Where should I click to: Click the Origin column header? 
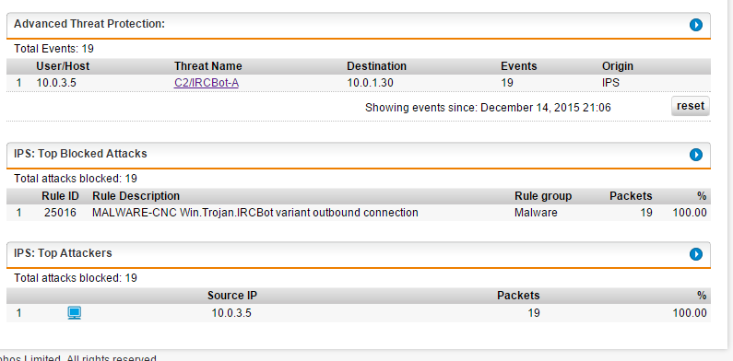tap(618, 66)
